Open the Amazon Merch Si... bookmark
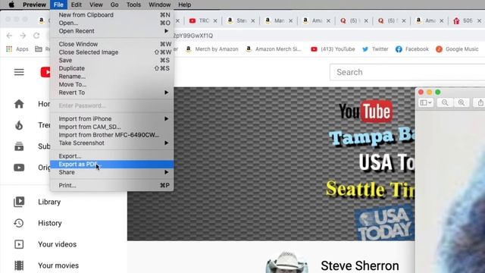485x273 pixels. (274, 49)
